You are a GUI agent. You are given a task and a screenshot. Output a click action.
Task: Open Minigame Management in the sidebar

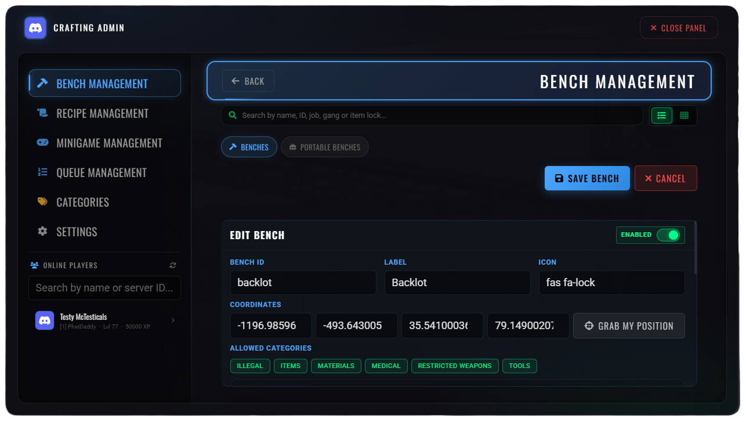105,143
